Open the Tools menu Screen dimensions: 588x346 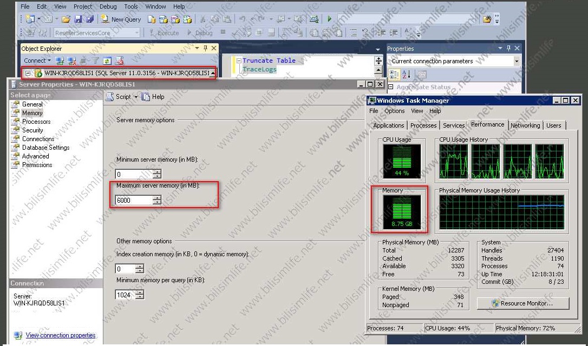click(131, 6)
